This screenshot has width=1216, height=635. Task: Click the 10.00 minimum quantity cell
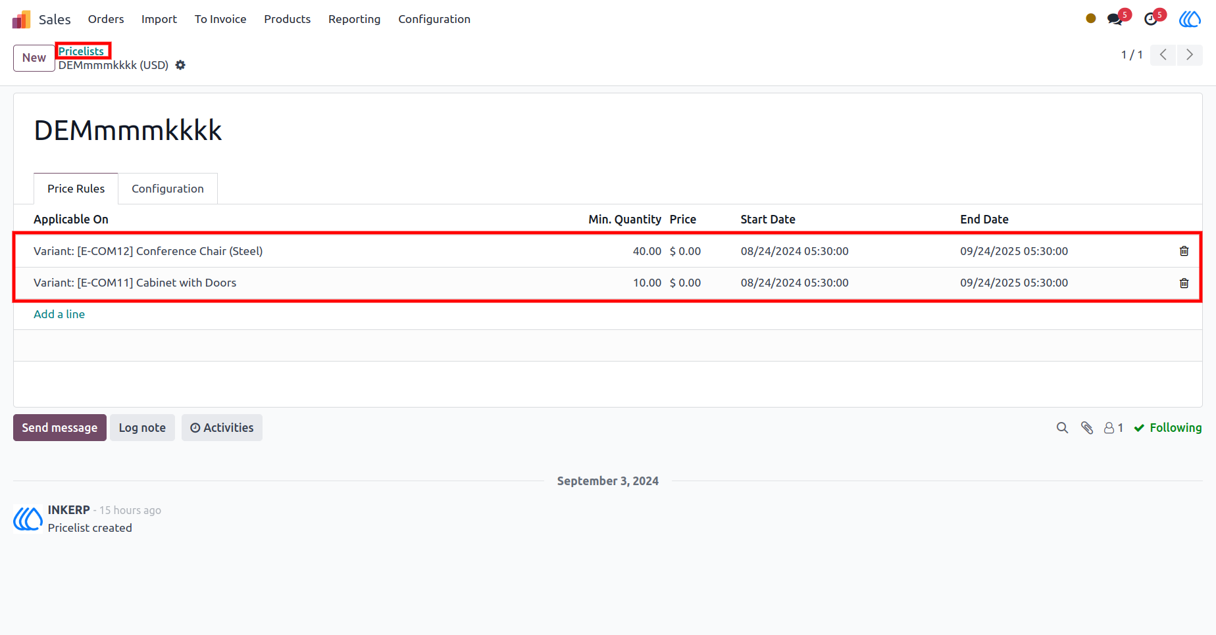coord(647,283)
